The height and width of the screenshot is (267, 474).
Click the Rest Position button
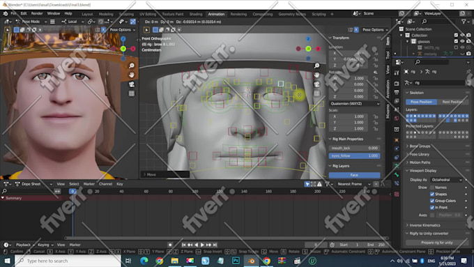(x=452, y=102)
